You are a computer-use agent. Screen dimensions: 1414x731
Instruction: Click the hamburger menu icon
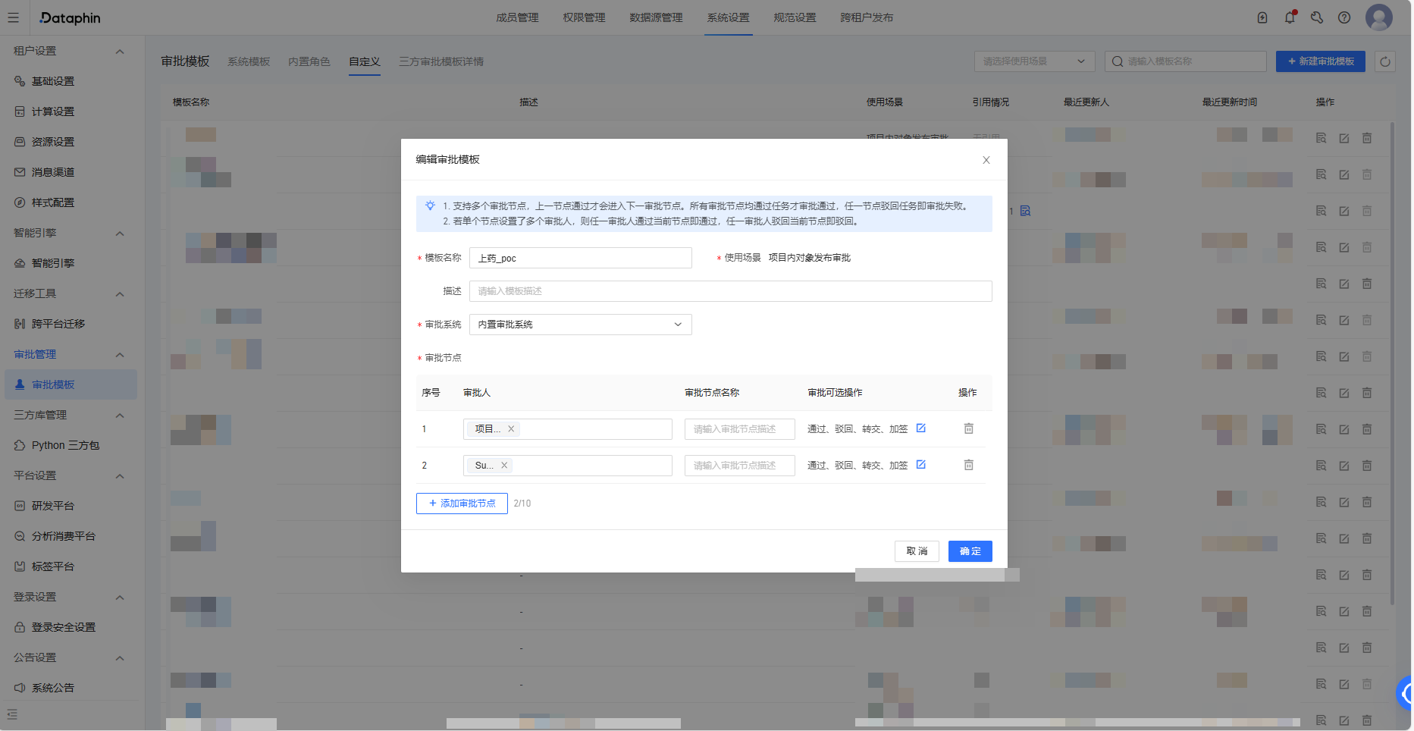pyautogui.click(x=14, y=17)
